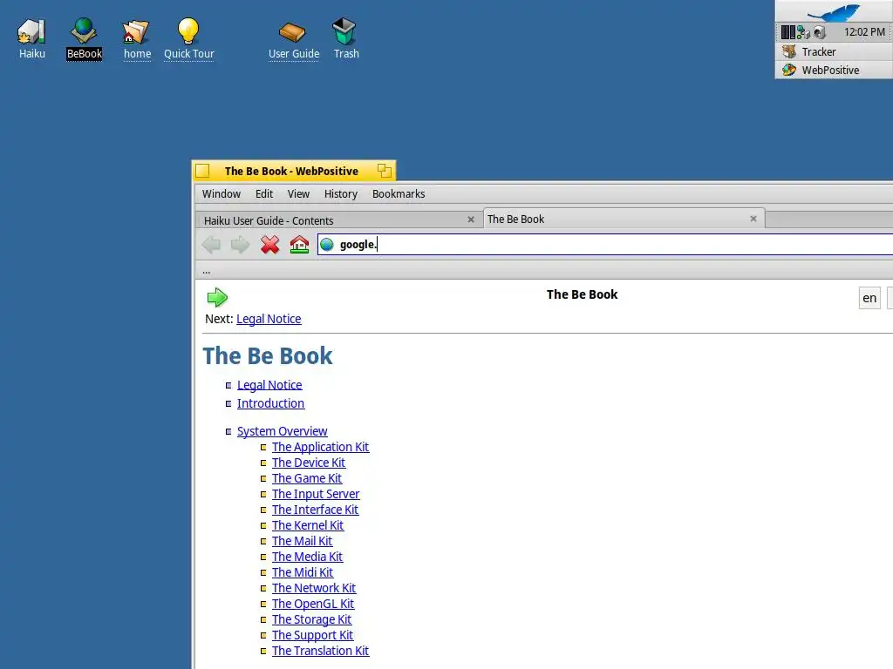Open The Support Kit link

tap(312, 635)
